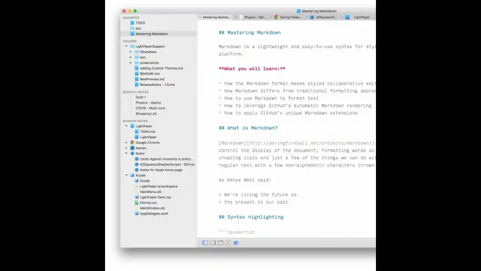481x271 pixels.
Task: Click the GitHub.css file icon
Action: tap(137, 202)
